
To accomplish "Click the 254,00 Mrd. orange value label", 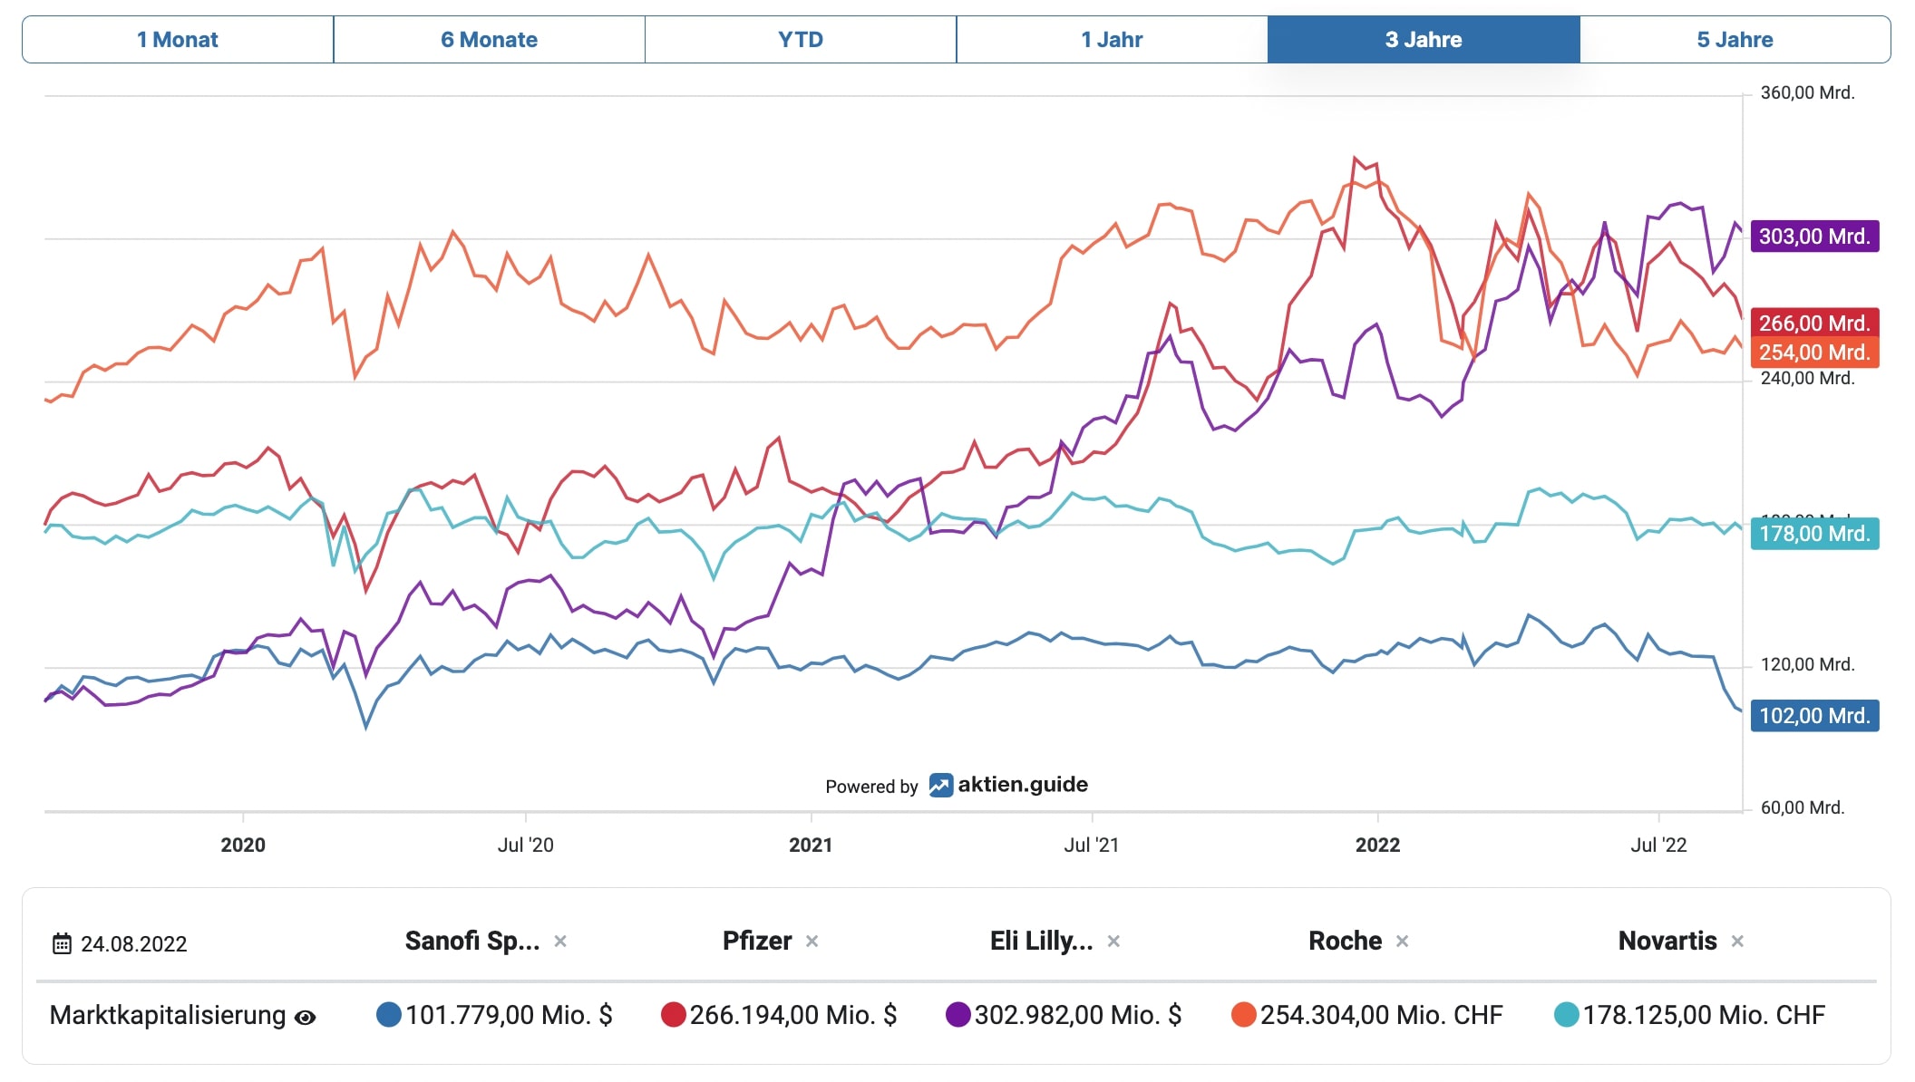I will click(x=1815, y=353).
